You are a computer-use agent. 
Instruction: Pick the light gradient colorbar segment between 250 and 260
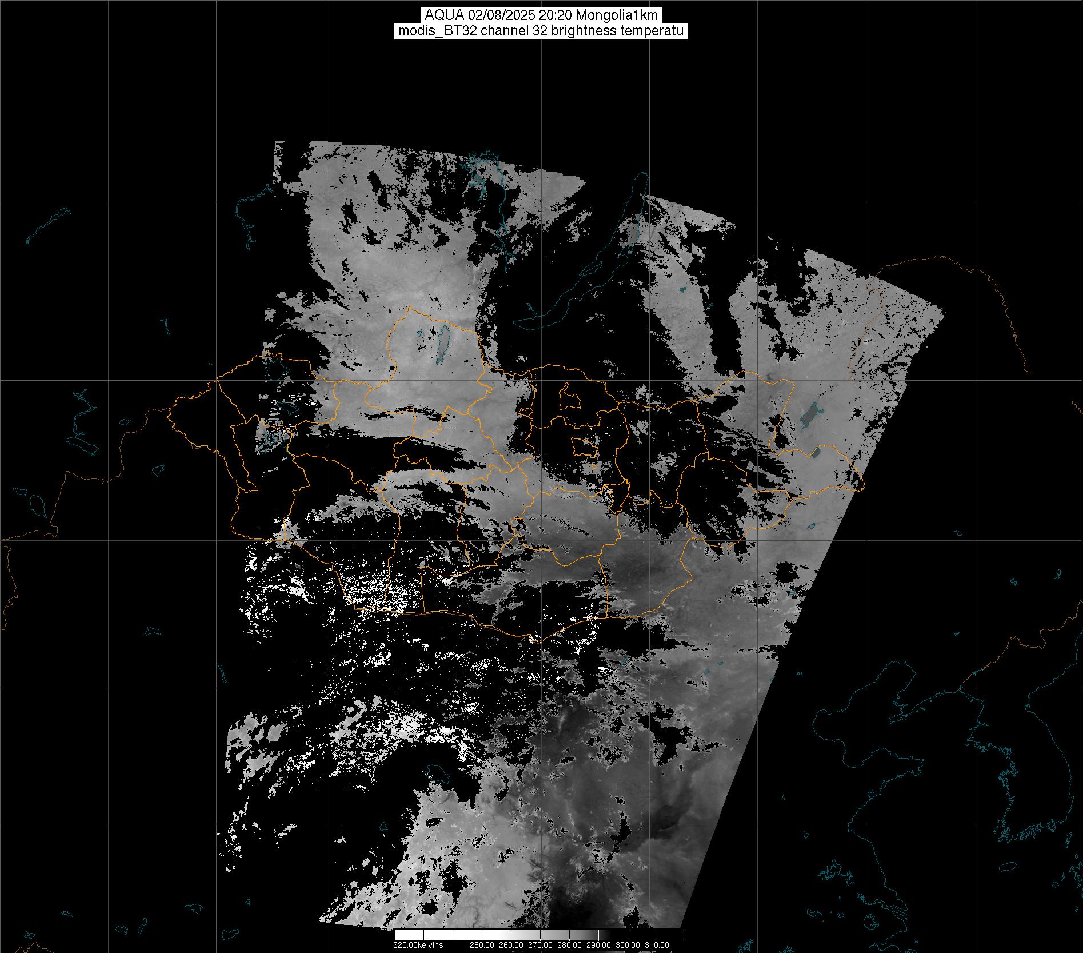pos(496,935)
